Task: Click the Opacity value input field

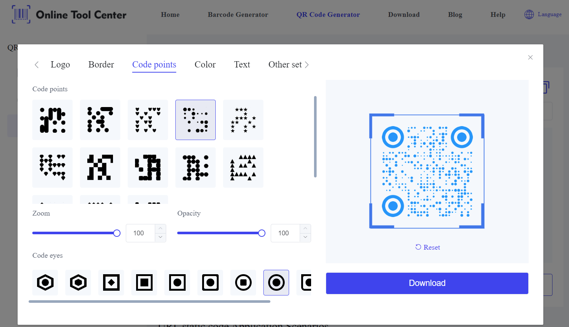Action: [285, 233]
